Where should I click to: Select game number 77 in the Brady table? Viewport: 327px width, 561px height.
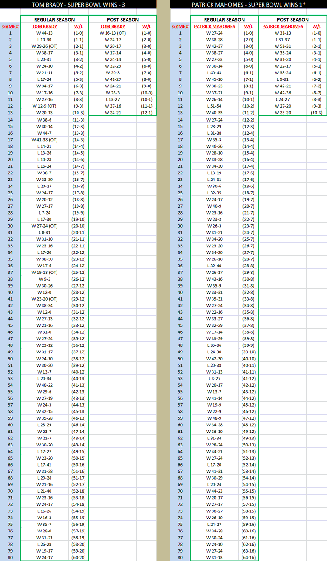[10, 538]
